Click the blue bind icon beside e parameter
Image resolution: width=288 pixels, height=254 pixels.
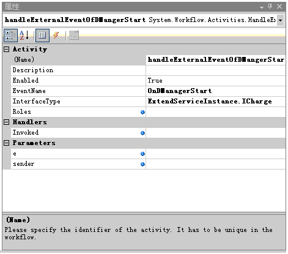tap(142, 154)
